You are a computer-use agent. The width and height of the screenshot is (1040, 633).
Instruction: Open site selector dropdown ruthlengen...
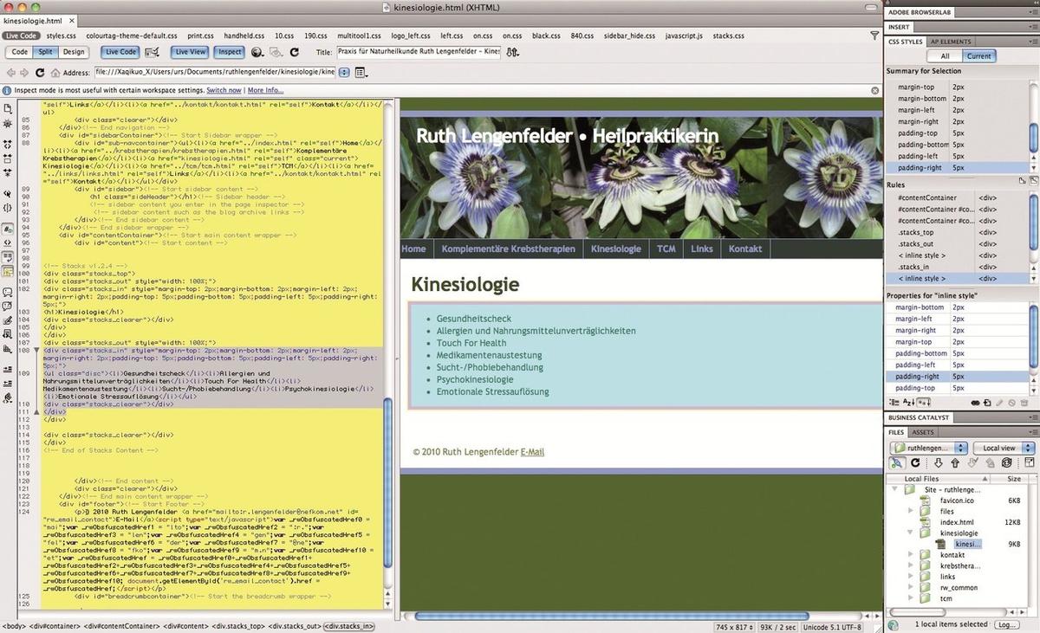(x=928, y=448)
